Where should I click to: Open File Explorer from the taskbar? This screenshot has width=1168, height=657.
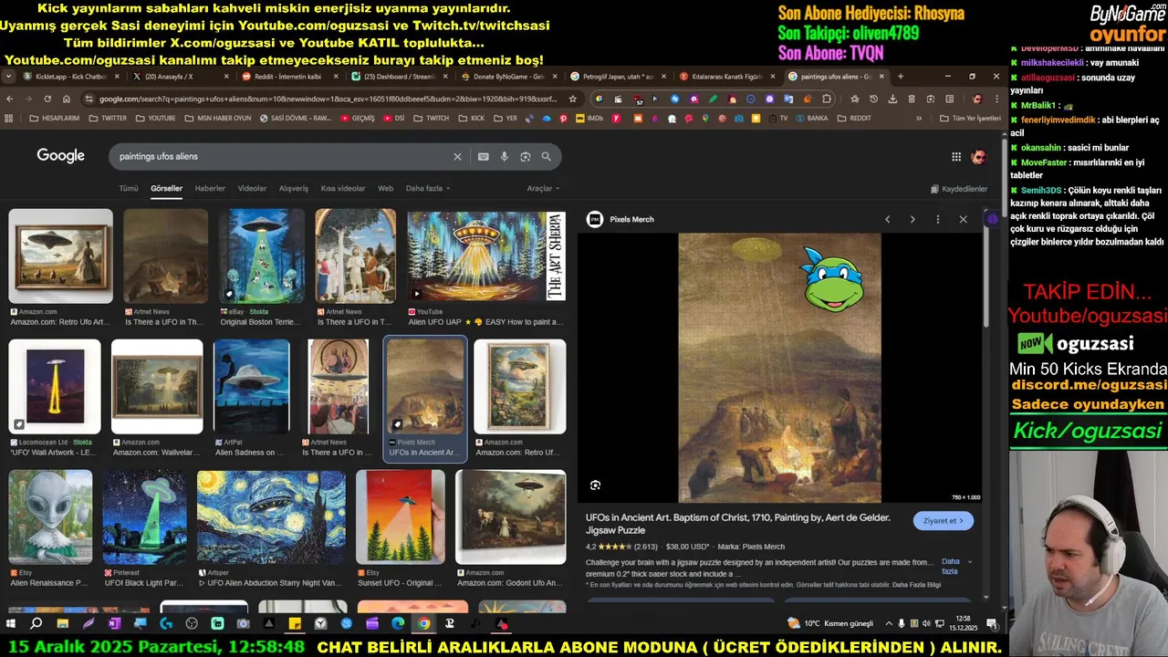tap(62, 624)
